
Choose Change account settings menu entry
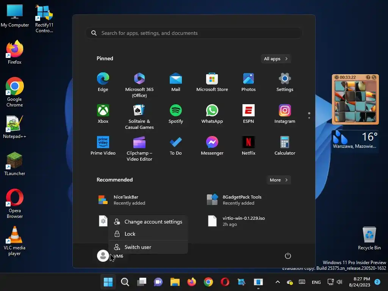(x=148, y=222)
